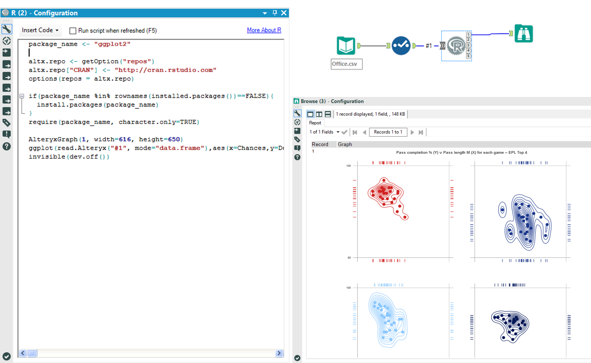Select the input-arrow icon in Browse Configuration sidebar
The height and width of the screenshot is (363, 591).
[297, 131]
